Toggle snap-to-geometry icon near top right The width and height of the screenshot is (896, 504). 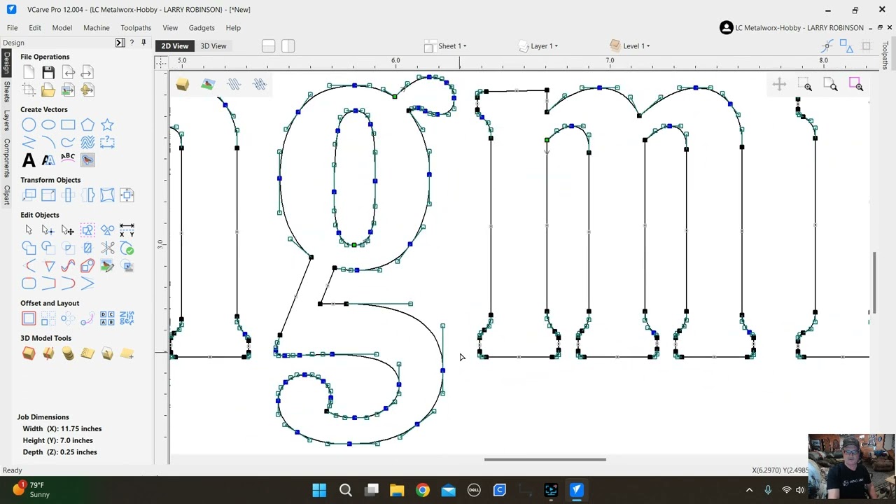(827, 46)
